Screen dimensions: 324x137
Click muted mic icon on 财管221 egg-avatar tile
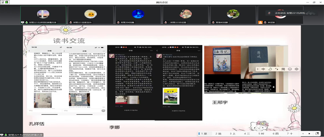(70, 22)
